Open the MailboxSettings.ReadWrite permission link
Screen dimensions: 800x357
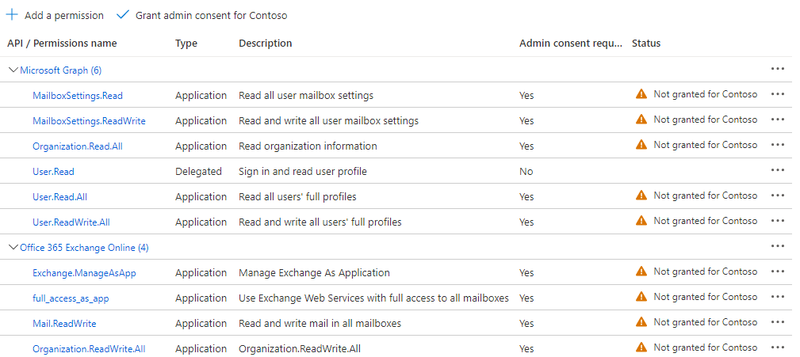click(x=89, y=120)
